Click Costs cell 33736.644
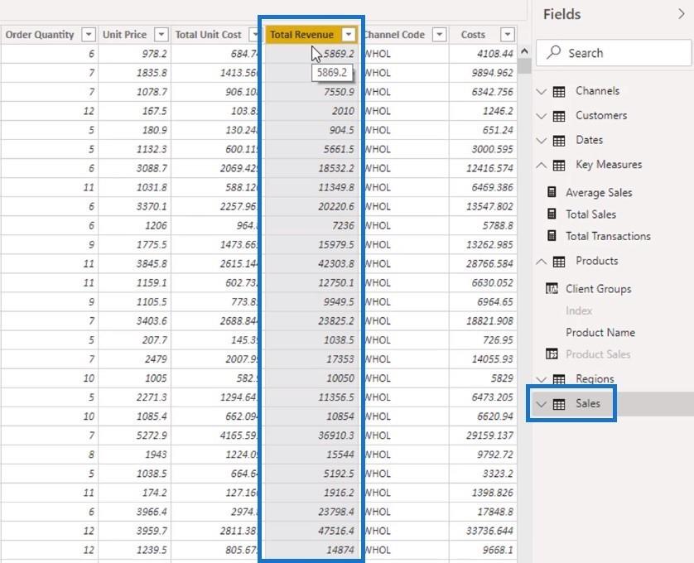Screen dimensions: 694x563 point(483,531)
